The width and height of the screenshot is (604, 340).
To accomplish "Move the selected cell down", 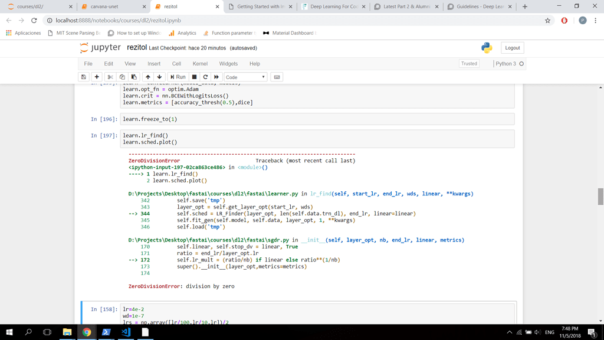I will [159, 77].
